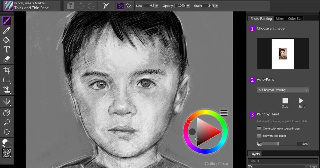This screenshot has height=168, width=320.
Task: Open the Opacity dropdown arrow
Action: [x=188, y=6]
